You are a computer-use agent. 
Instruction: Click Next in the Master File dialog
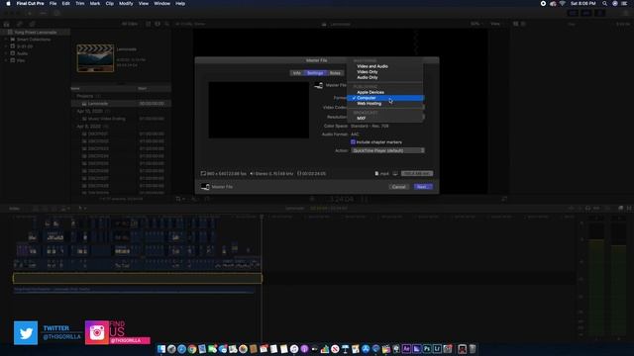423,187
